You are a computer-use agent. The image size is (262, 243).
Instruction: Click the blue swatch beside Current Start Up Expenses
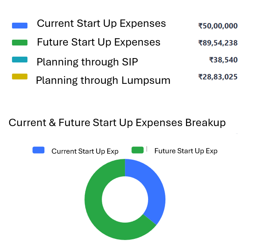(20, 26)
